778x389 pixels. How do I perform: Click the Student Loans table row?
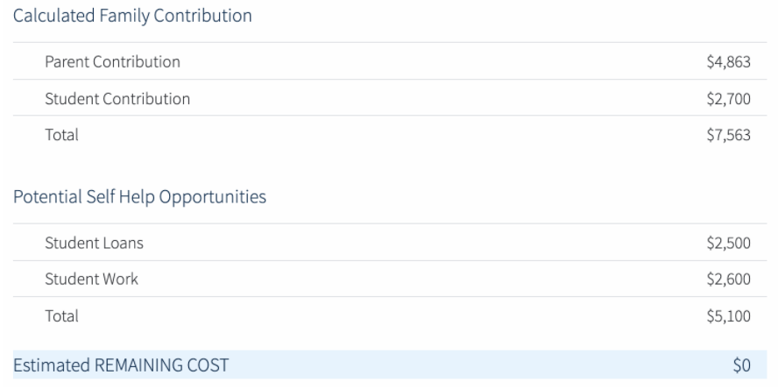tap(390, 242)
